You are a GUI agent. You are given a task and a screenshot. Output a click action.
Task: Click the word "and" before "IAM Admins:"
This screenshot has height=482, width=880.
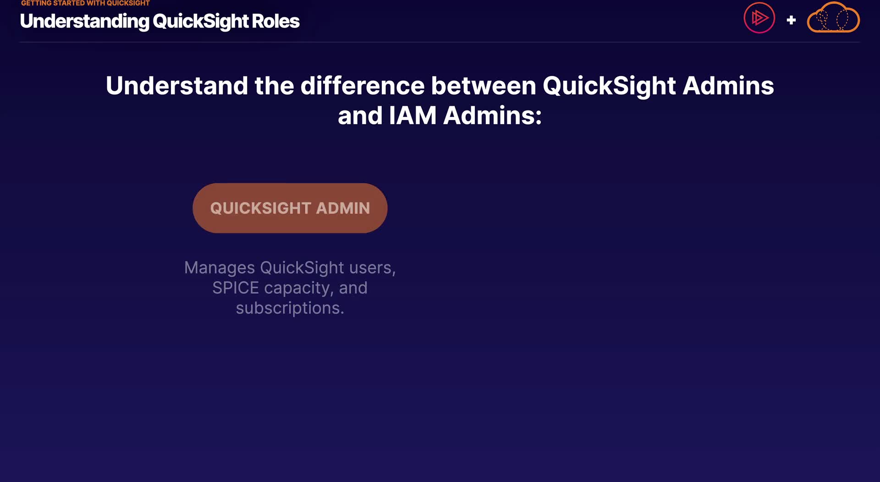click(x=360, y=115)
